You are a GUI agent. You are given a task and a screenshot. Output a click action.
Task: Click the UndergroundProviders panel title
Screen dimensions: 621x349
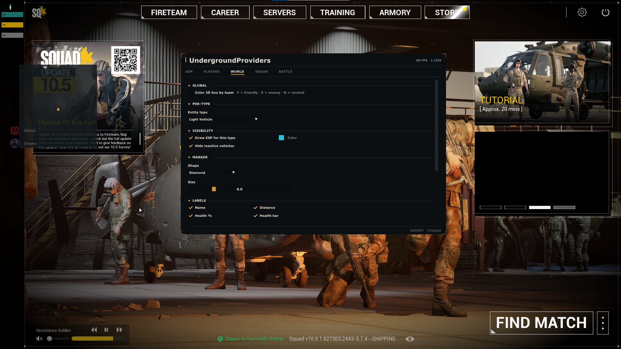click(230, 60)
